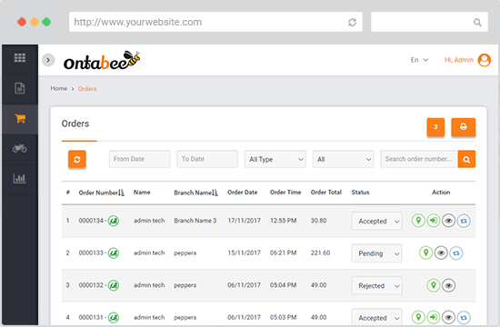The width and height of the screenshot is (500, 327).
Task: Click order time 05:04 PM
Action: click(x=283, y=285)
